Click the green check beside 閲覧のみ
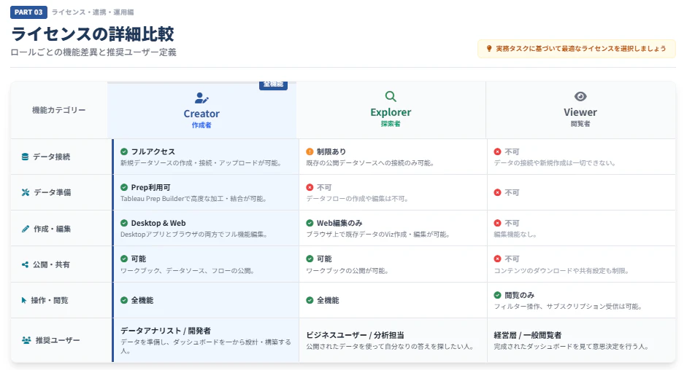Screen dimensions: 695x370 [497, 295]
